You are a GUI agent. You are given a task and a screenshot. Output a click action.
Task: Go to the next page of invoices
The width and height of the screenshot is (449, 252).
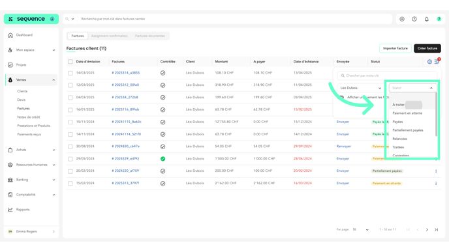point(427,230)
